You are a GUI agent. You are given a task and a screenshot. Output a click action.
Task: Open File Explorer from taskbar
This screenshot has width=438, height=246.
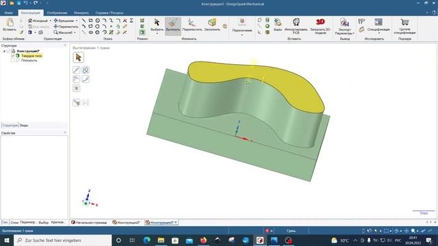(161, 241)
